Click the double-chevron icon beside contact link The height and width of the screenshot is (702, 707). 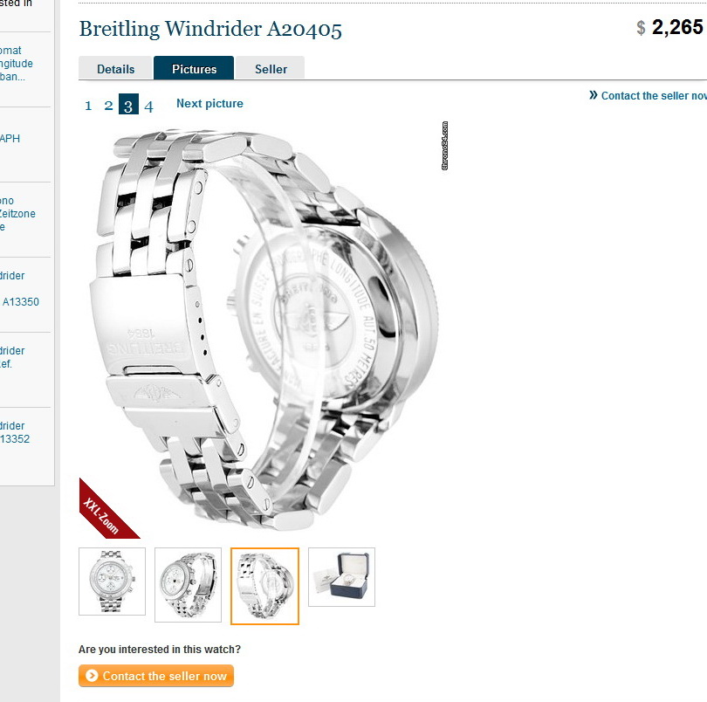point(594,95)
